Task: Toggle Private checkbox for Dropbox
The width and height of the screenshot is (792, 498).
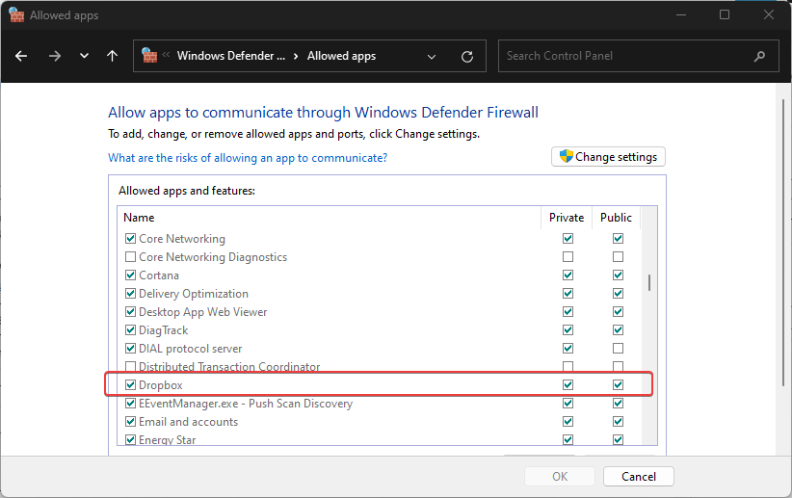Action: (568, 385)
